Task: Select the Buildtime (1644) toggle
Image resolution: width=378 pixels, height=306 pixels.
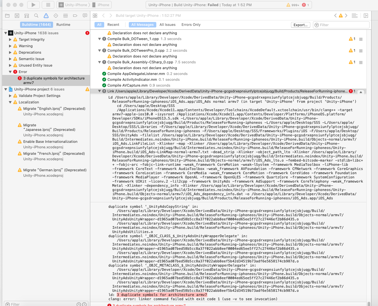Action: pyautogui.click(x=37, y=25)
